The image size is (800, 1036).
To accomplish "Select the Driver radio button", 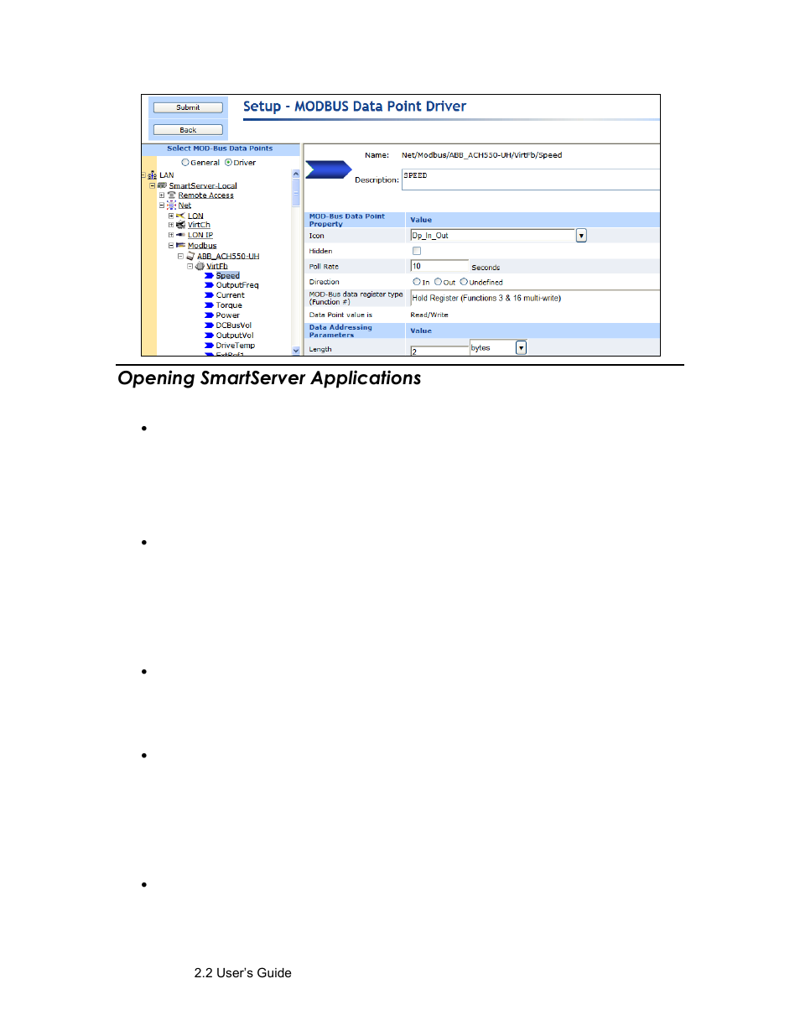I will [x=228, y=163].
